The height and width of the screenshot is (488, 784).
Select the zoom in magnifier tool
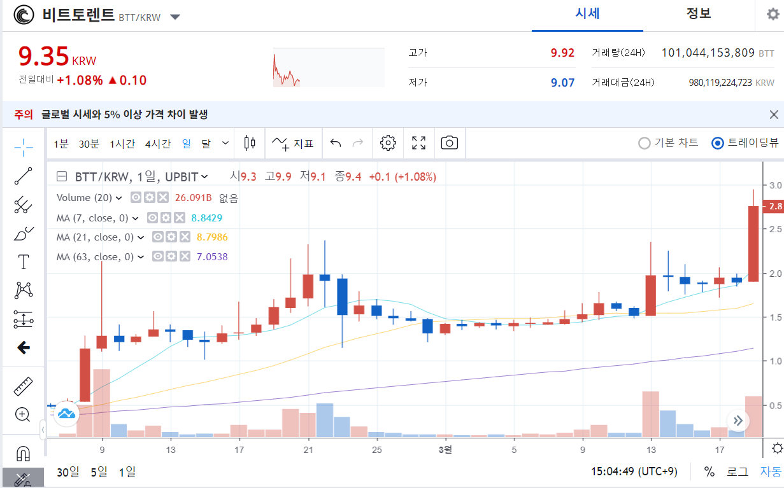point(24,414)
